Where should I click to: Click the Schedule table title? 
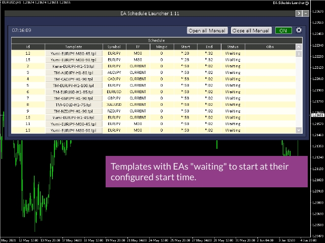[157, 40]
